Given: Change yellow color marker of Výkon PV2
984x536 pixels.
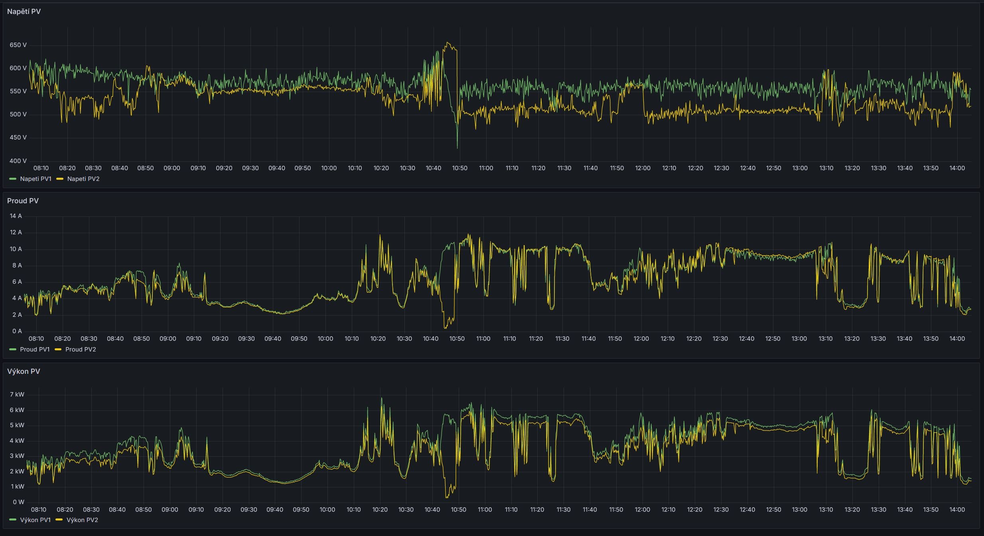Looking at the screenshot, I should (x=59, y=520).
